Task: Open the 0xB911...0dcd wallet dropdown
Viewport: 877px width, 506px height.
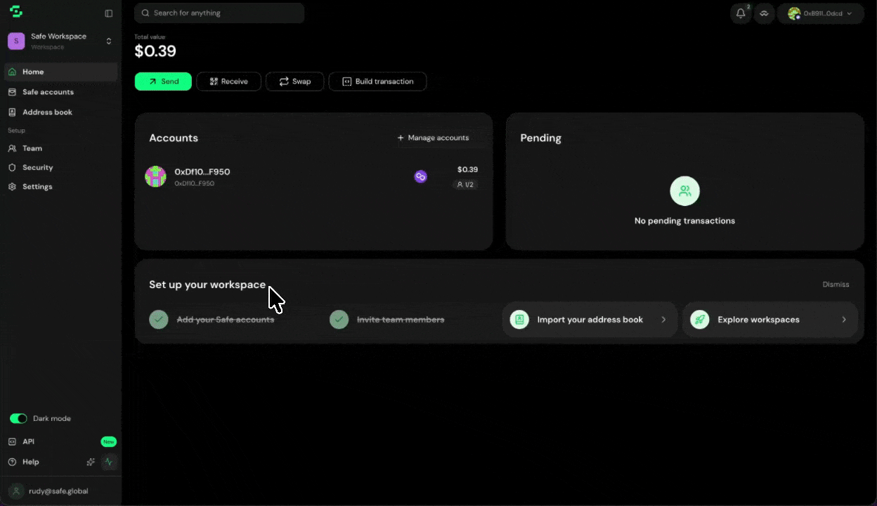Action: tap(821, 13)
